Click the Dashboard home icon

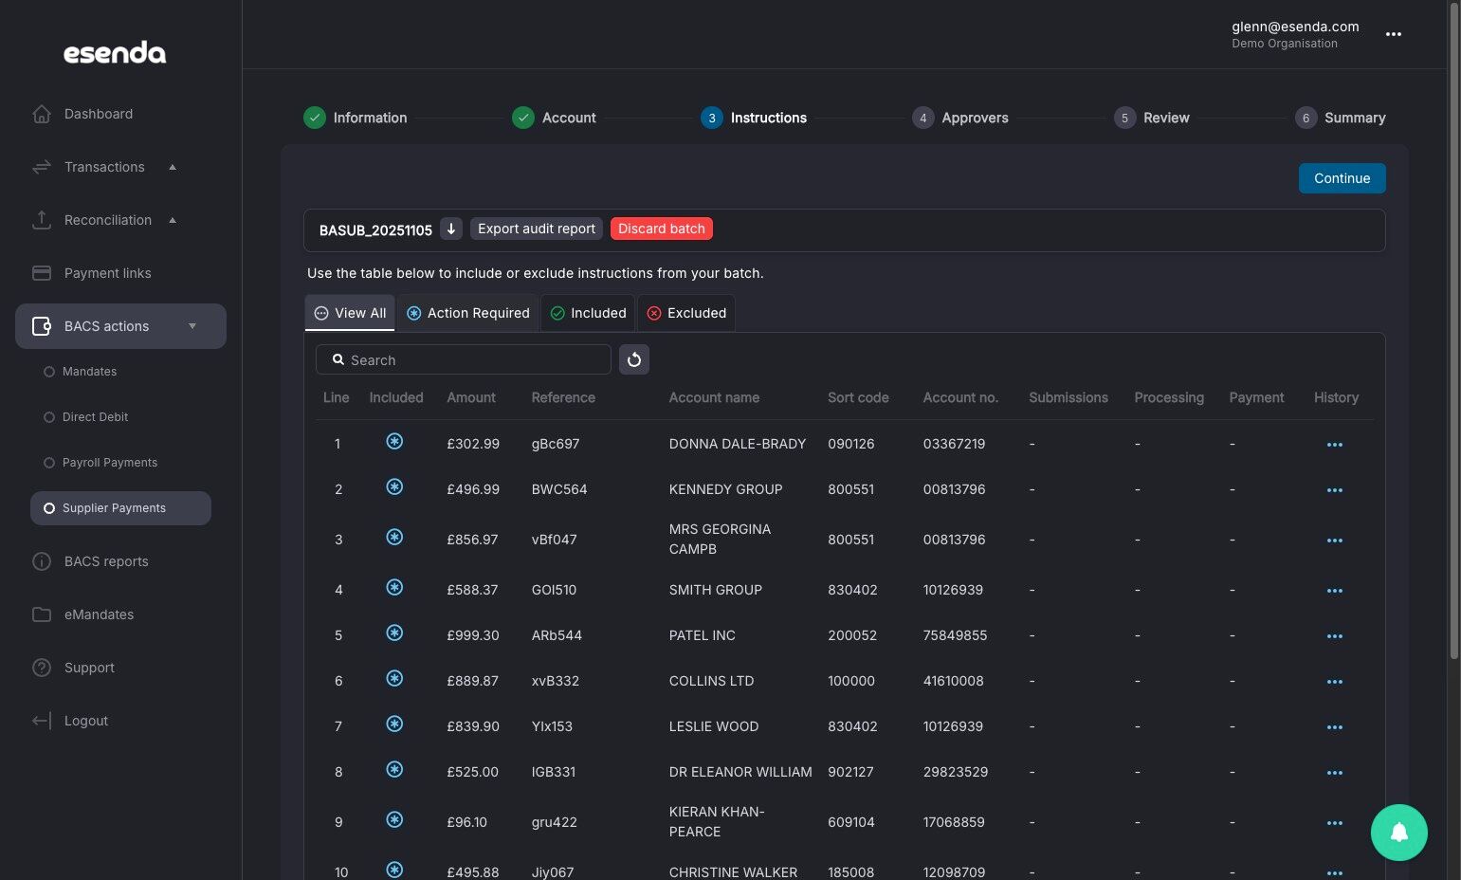pyautogui.click(x=42, y=114)
